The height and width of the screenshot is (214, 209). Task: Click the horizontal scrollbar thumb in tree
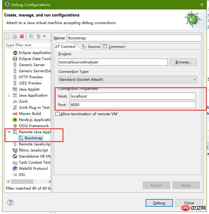pos(22,181)
